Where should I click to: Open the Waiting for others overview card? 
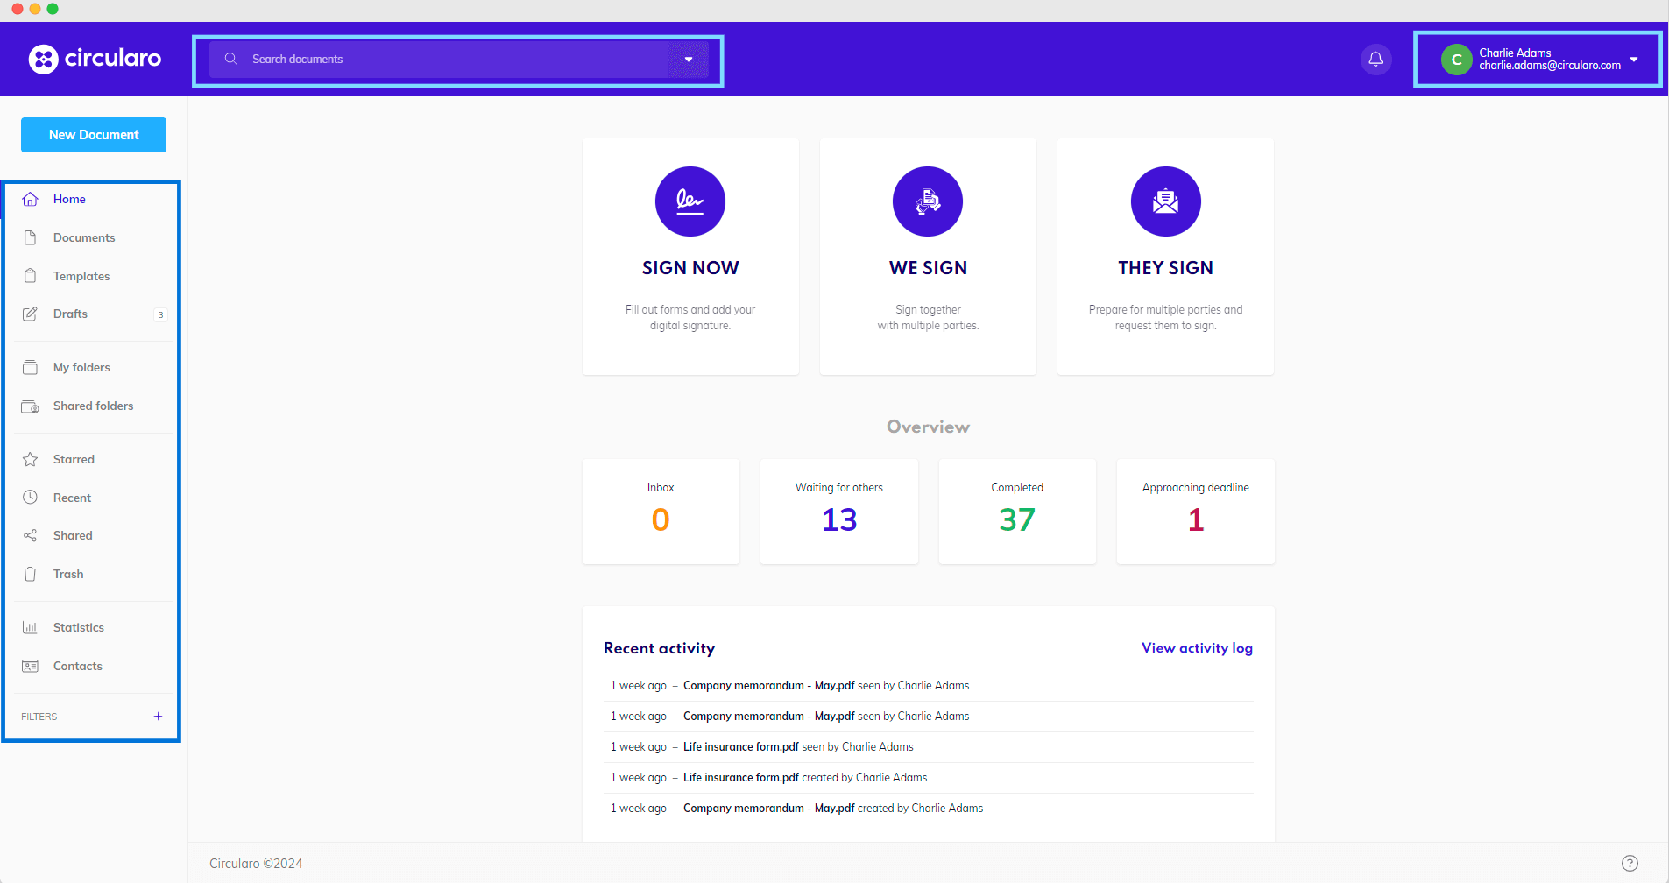(x=838, y=512)
